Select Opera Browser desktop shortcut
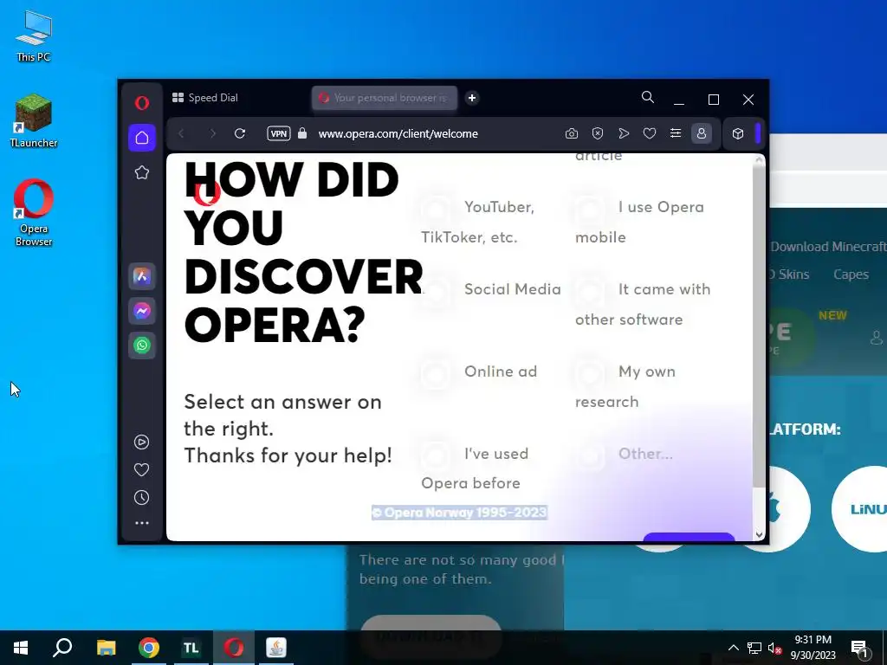 [34, 213]
